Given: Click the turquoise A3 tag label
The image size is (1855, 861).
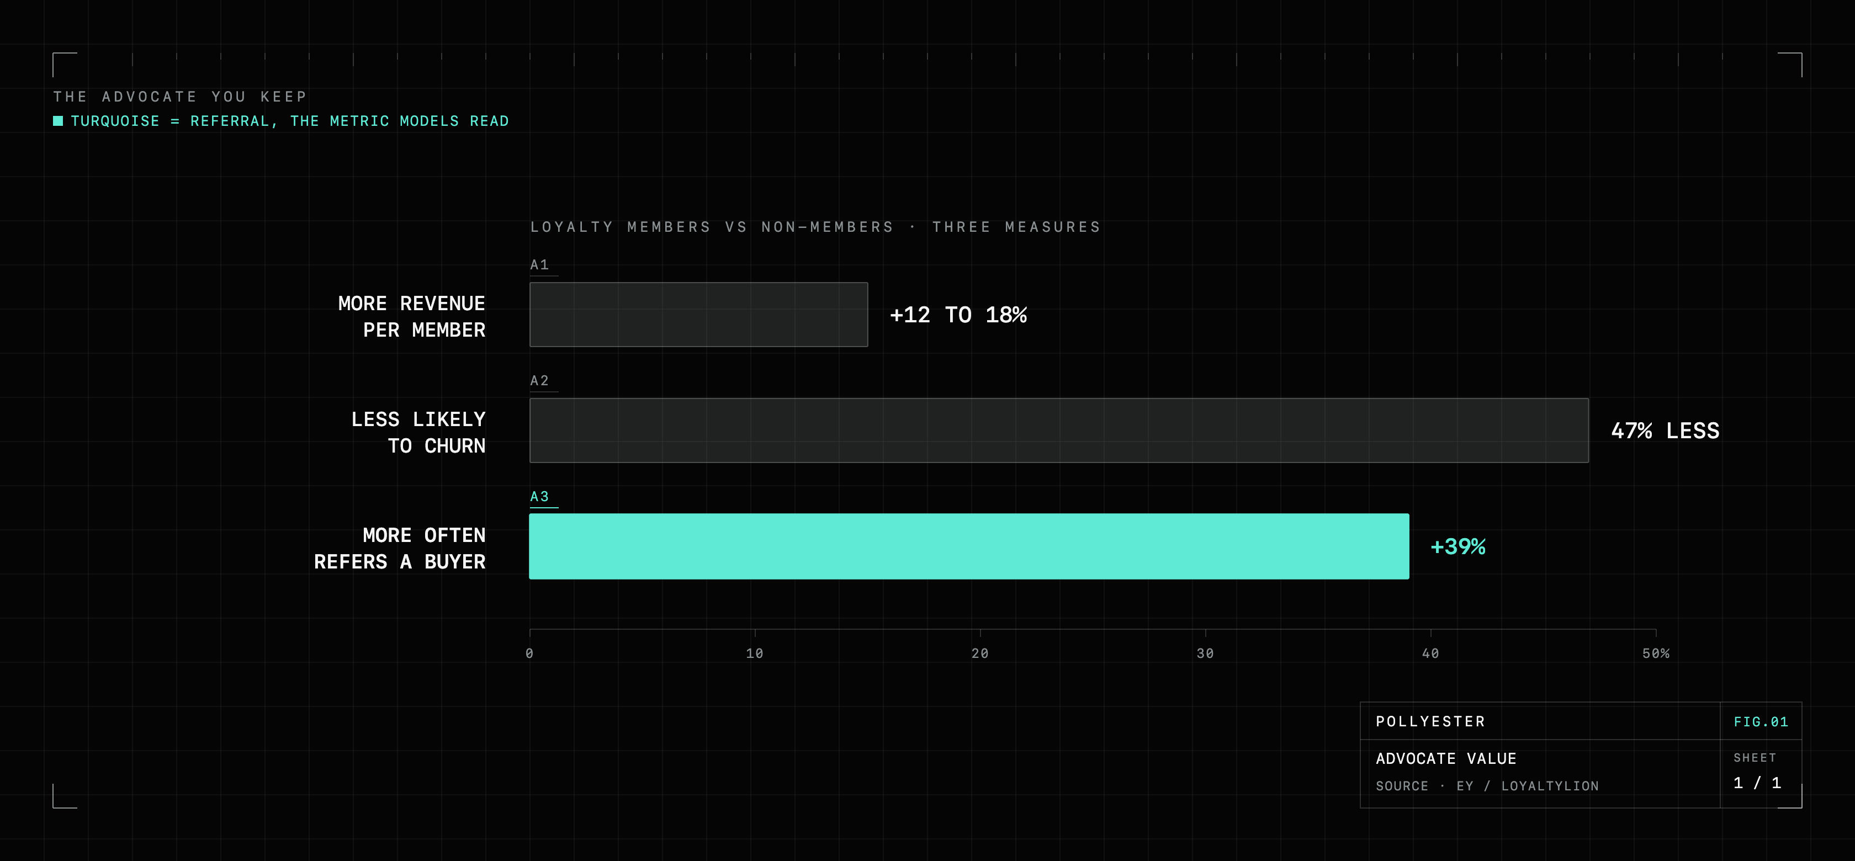Looking at the screenshot, I should tap(540, 497).
